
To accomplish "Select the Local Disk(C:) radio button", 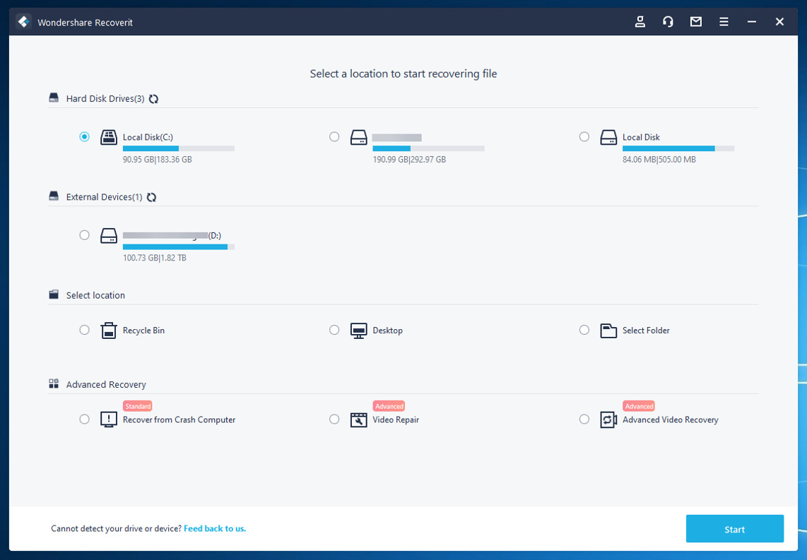I will tap(85, 137).
